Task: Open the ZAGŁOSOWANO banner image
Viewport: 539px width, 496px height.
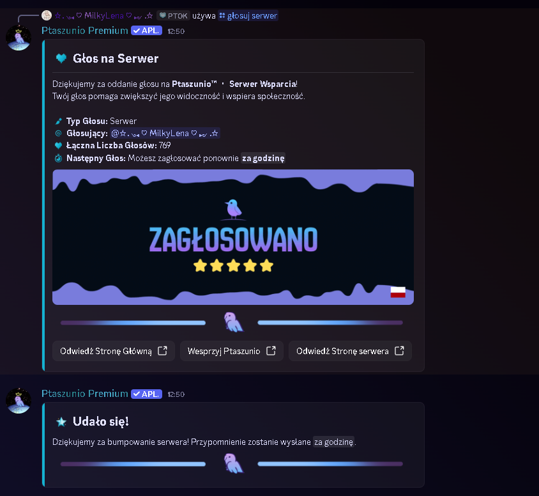Action: (233, 237)
